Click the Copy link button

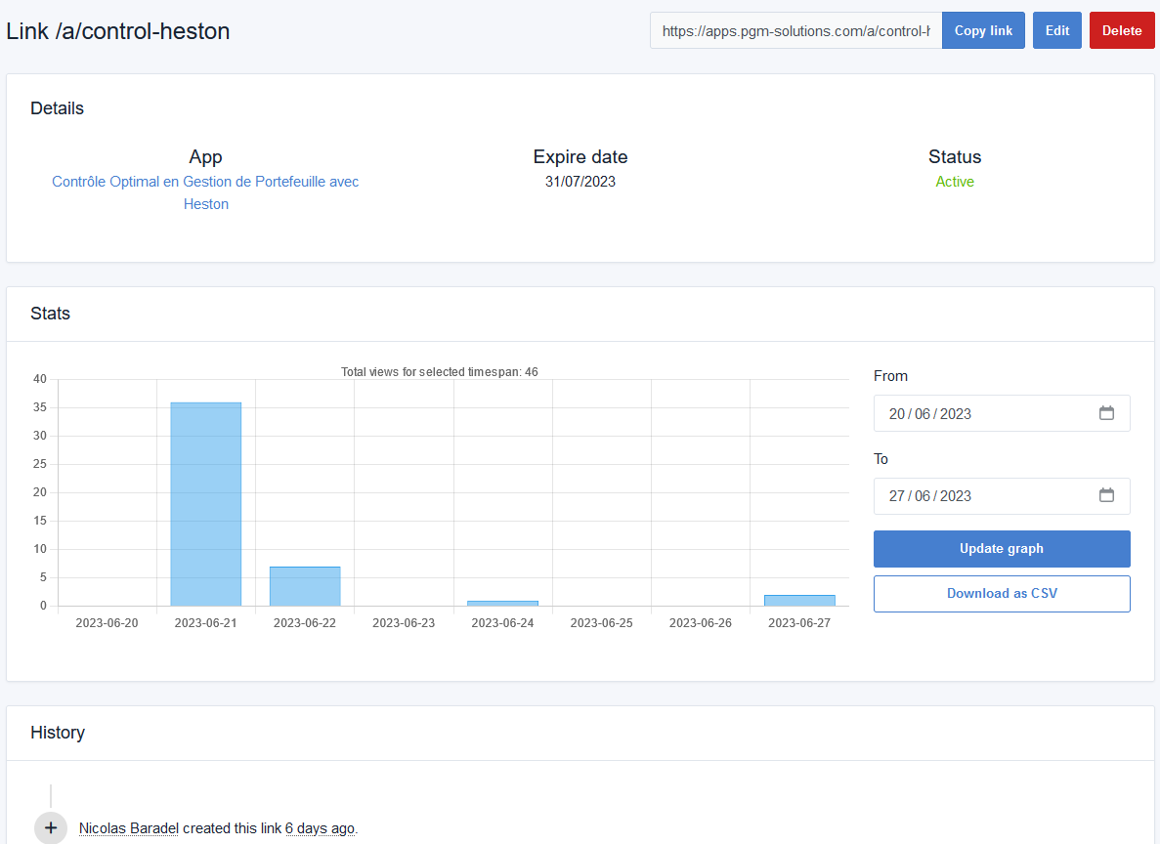[x=983, y=30]
